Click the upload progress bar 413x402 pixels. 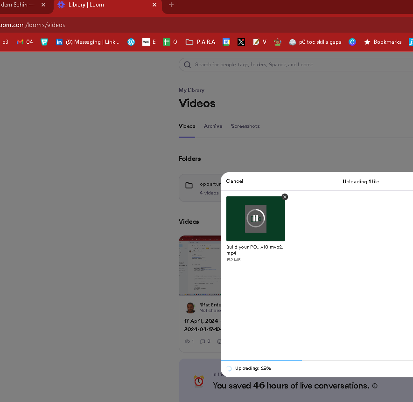[317, 360]
